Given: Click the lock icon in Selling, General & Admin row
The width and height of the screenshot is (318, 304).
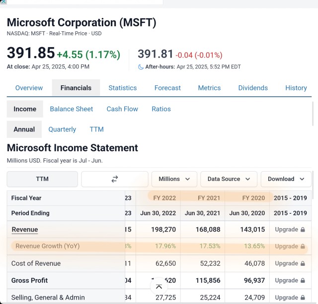Looking at the screenshot, I should point(303,298).
